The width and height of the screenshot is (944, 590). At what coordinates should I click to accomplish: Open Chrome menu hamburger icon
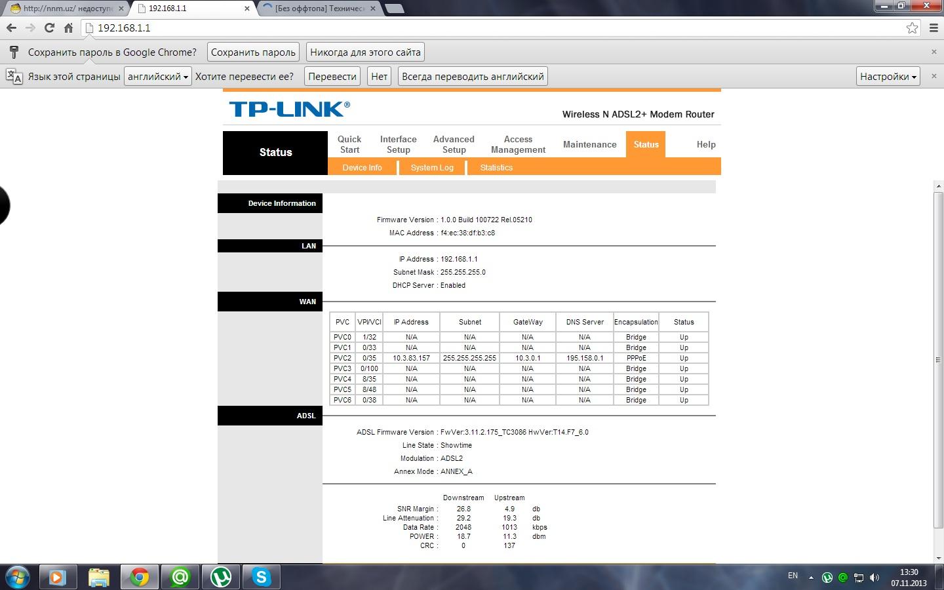[x=934, y=28]
